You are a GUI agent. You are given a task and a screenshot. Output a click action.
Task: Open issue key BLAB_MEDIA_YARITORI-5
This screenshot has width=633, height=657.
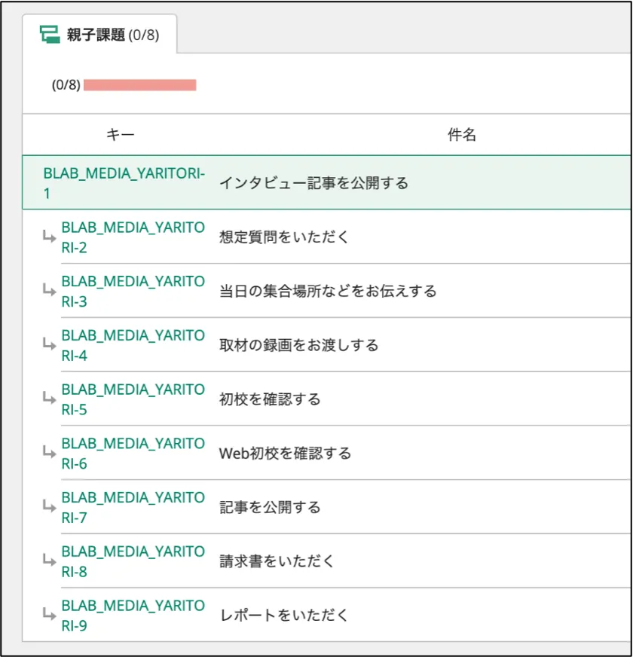(x=133, y=399)
